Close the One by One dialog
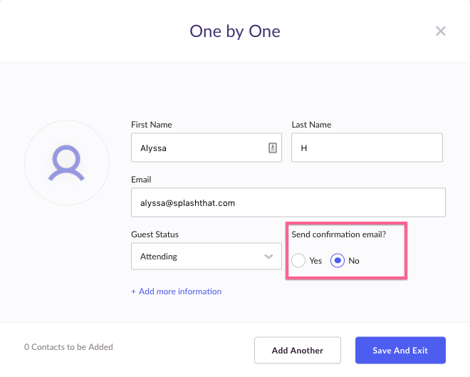470x377 pixels. click(x=440, y=31)
